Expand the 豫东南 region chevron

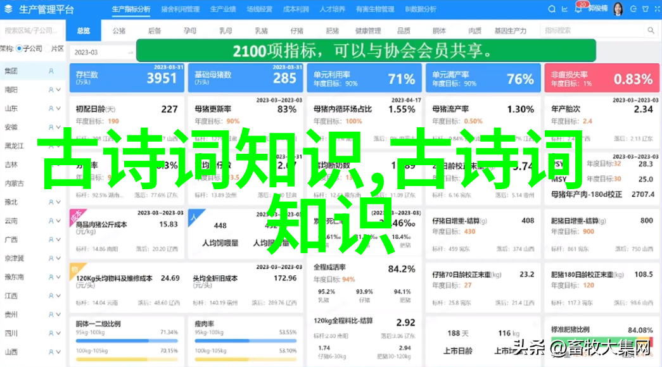pyautogui.click(x=59, y=277)
